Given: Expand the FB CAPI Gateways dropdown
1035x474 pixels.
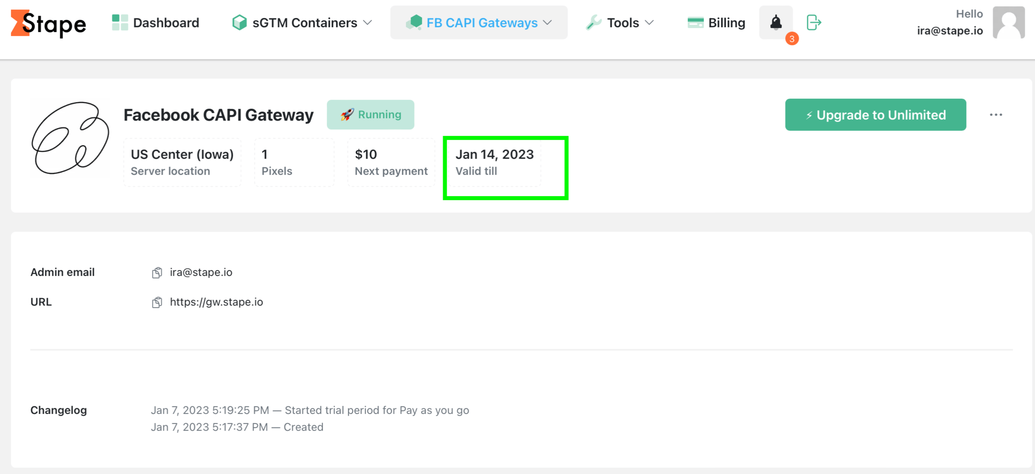Looking at the screenshot, I should pos(478,23).
